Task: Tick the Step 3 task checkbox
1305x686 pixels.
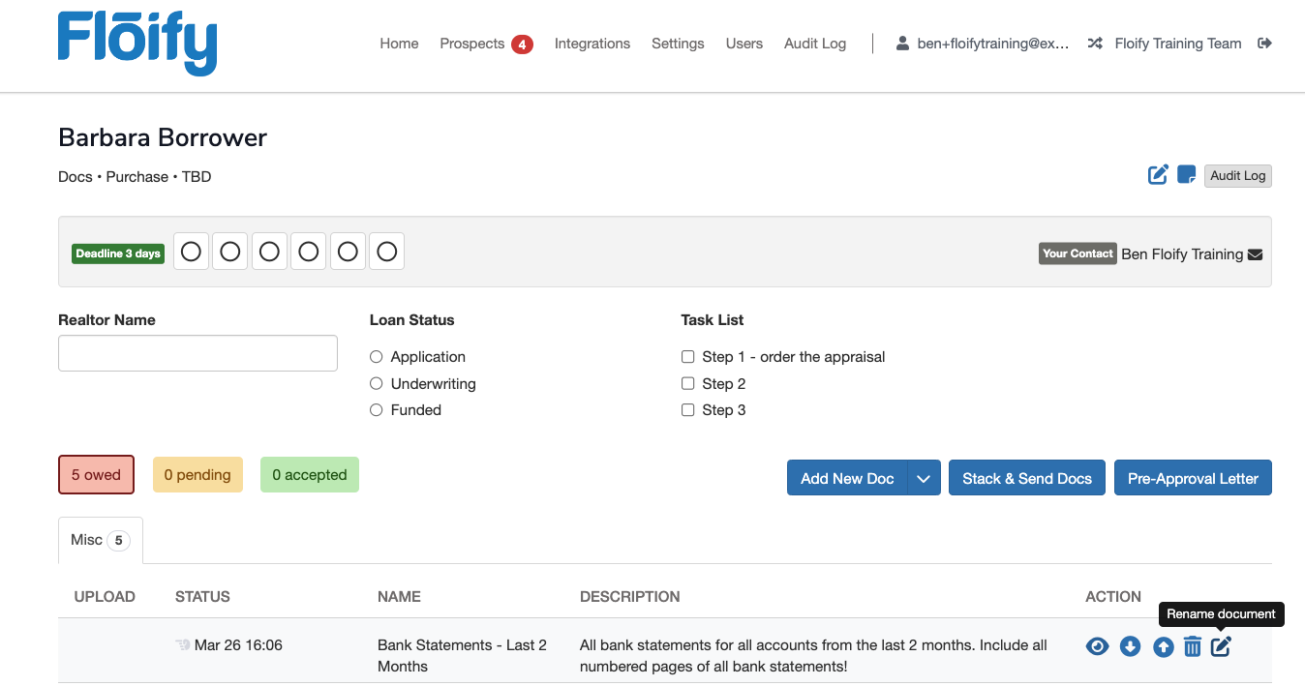Action: pyautogui.click(x=688, y=410)
